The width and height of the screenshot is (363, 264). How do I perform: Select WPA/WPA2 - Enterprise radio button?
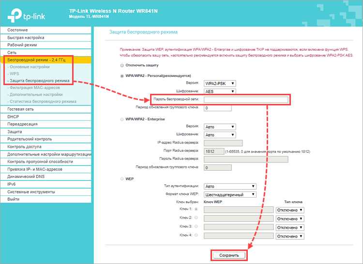pyautogui.click(x=122, y=119)
